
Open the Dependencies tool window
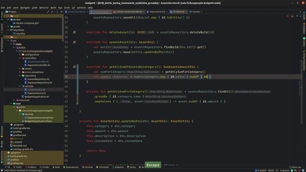pos(71,167)
